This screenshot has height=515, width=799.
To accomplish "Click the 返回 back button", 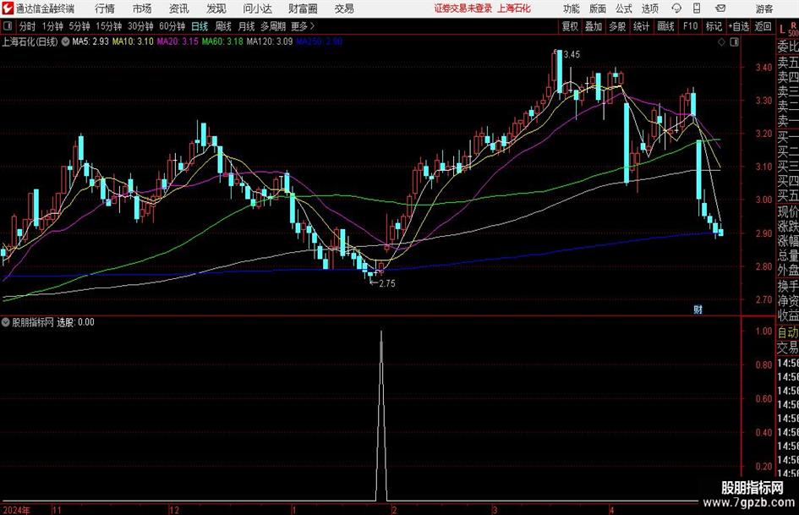I will [x=763, y=26].
